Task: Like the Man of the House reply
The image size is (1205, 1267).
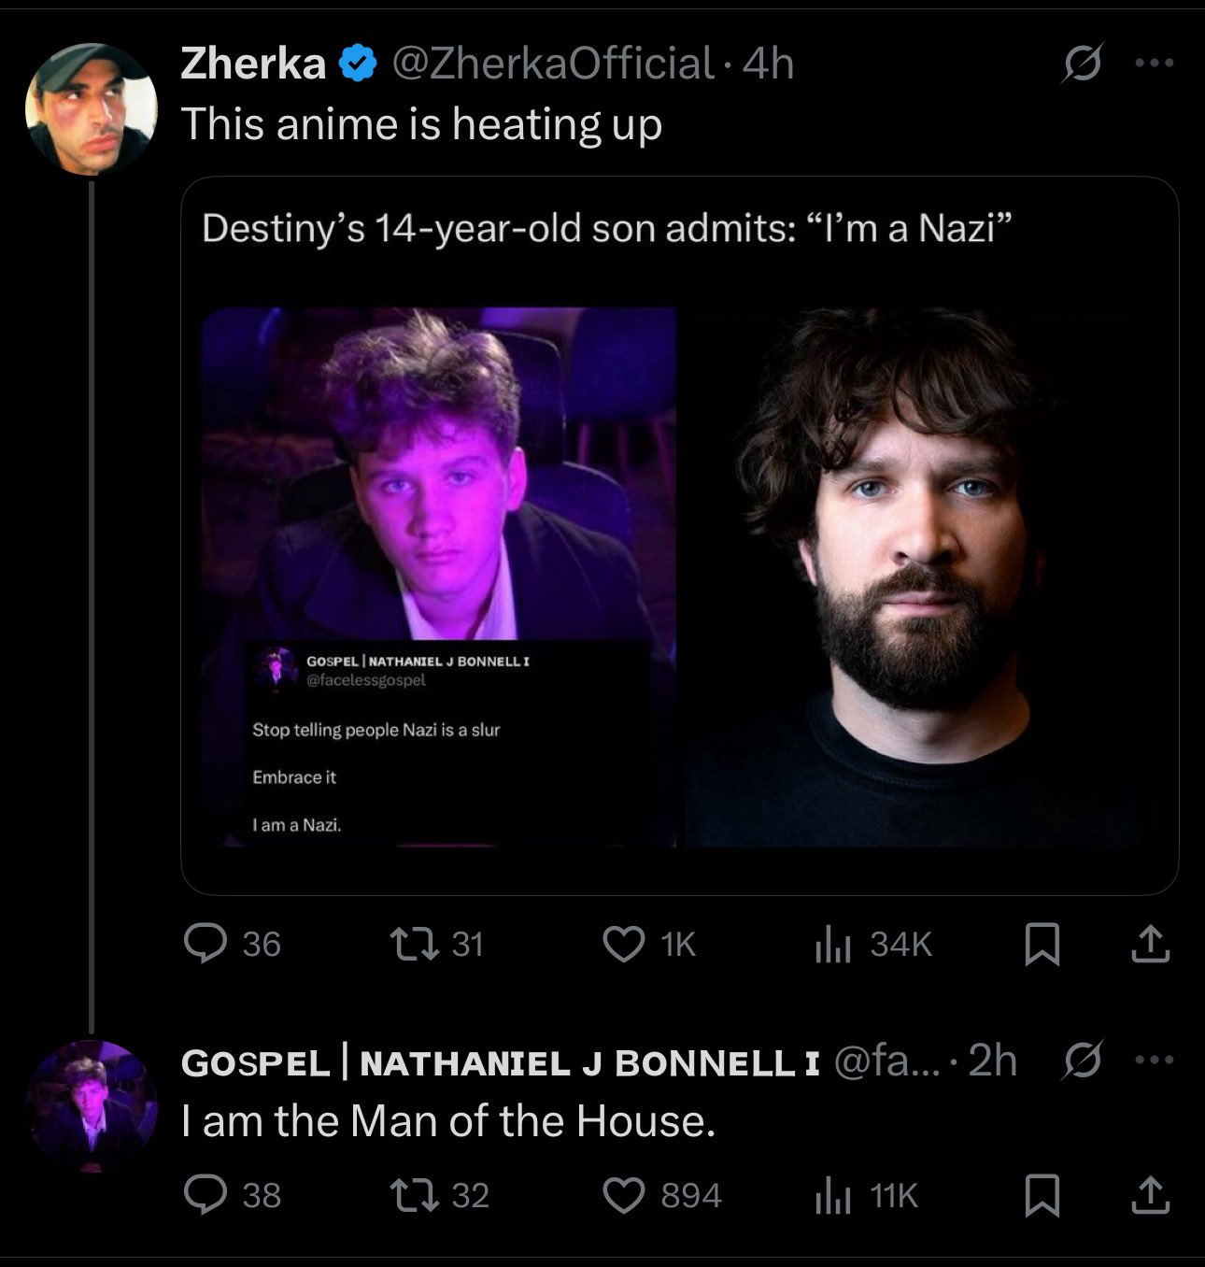Action: (x=624, y=1194)
